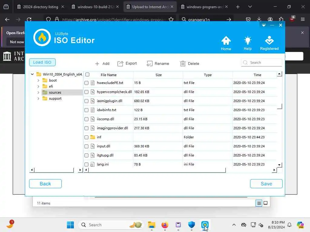Click tree panel scroll left arrow
The height and width of the screenshot is (232, 310).
(32, 170)
